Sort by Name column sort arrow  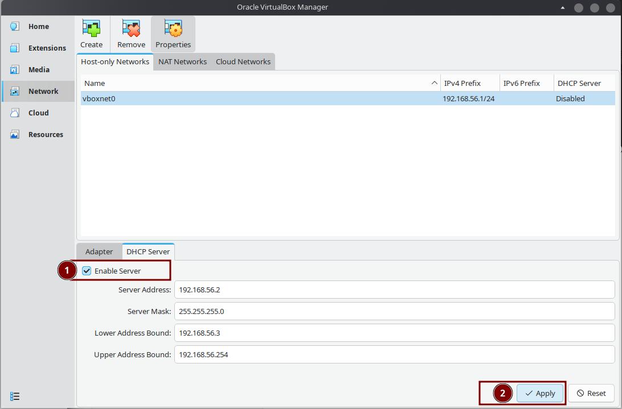(435, 83)
